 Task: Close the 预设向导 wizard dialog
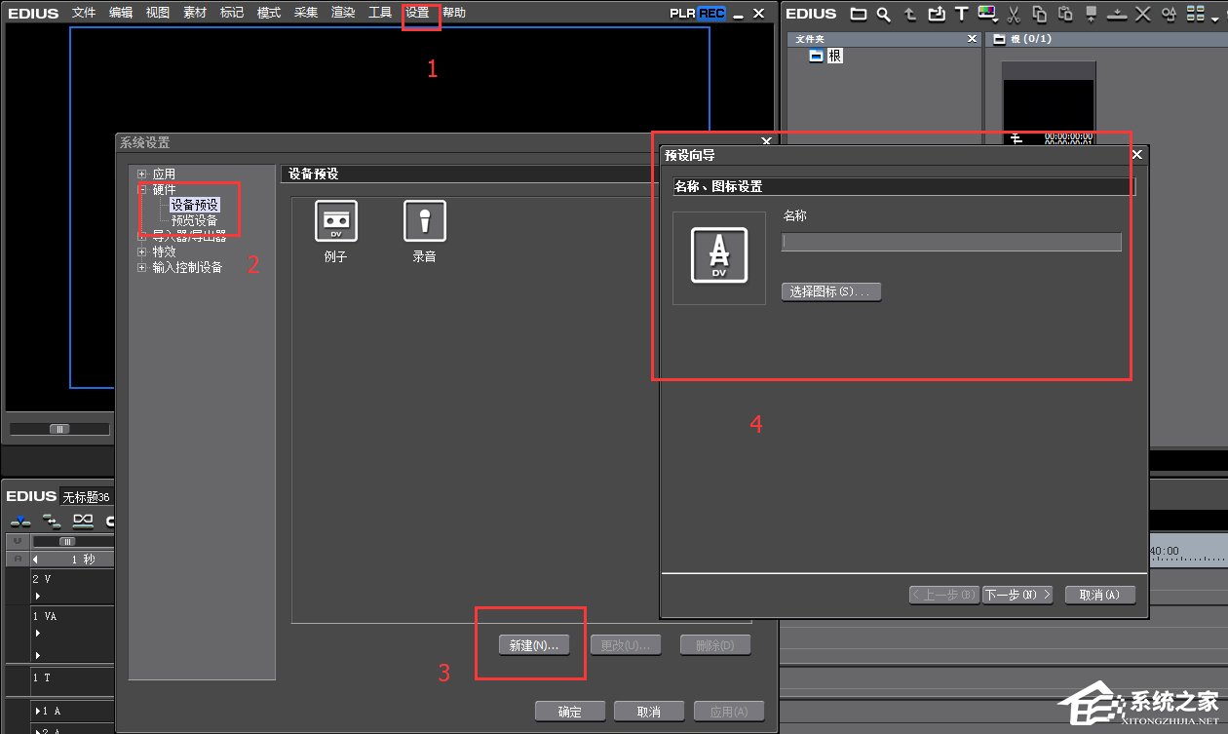click(1136, 155)
